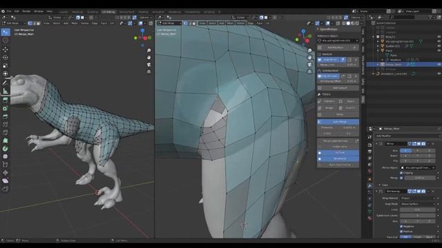Toggle Merge checkbox in Mirror modifier
Screen dimensions: 442x248
(x=401, y=178)
